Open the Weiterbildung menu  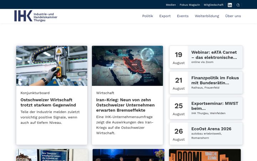click(x=207, y=16)
